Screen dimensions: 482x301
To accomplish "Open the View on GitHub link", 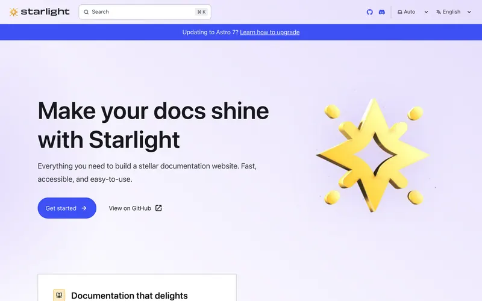I will click(x=135, y=208).
